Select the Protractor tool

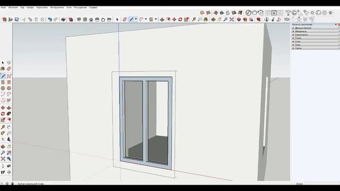pyautogui.click(x=3, y=133)
